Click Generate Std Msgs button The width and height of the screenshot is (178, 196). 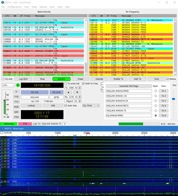click(129, 86)
